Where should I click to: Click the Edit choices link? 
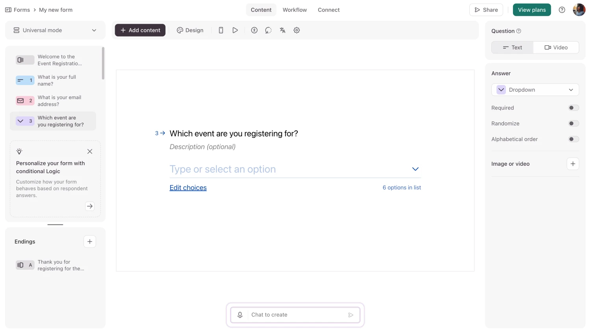pyautogui.click(x=188, y=187)
